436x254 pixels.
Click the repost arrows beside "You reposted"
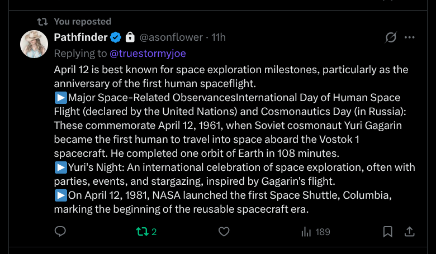coord(42,21)
